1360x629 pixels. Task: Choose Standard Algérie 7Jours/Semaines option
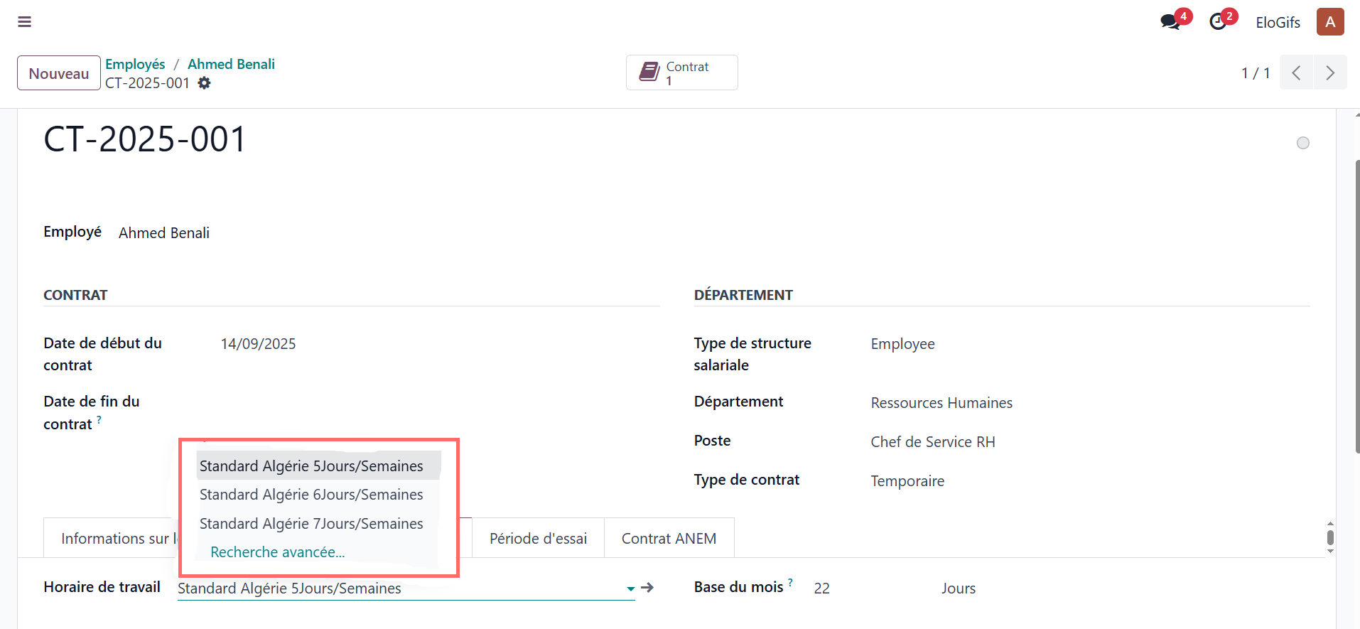pyautogui.click(x=311, y=524)
